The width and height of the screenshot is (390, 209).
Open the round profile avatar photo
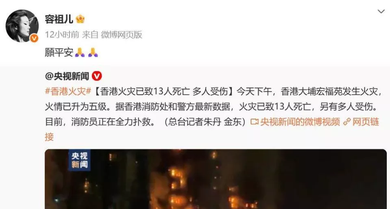pos(22,26)
